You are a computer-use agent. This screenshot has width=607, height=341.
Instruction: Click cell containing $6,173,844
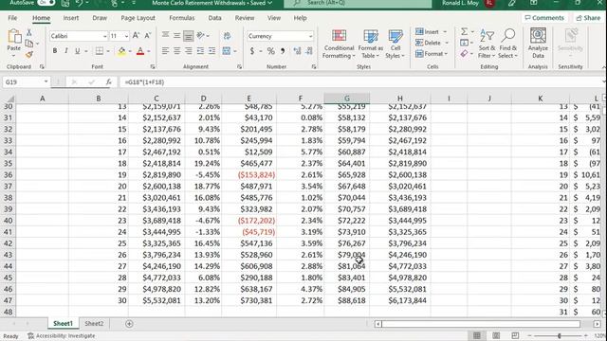pyautogui.click(x=400, y=300)
